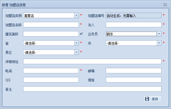Click the 加盟店编号 auto-generated field
The width and height of the screenshot is (171, 109).
click(x=133, y=15)
